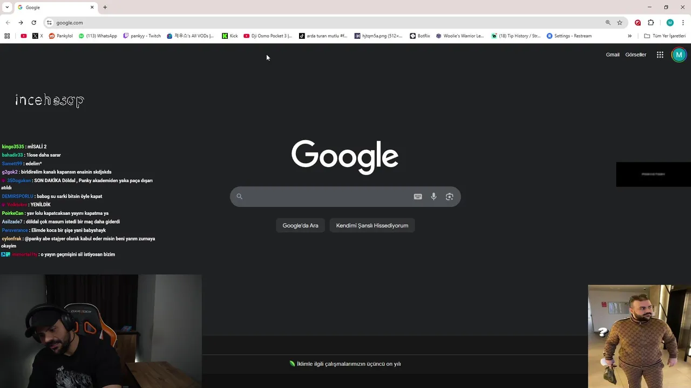Screen dimensions: 691x388
Task: Open the pankyy - Twitch bookmark
Action: point(142,36)
